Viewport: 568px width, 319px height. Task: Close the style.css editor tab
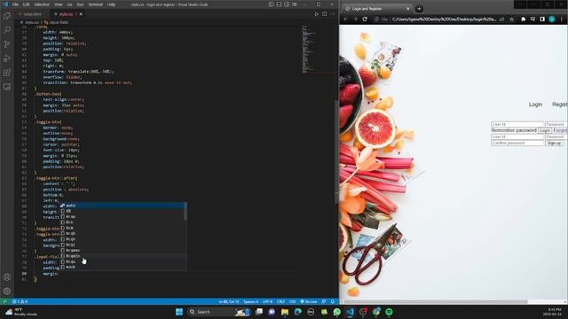81,14
